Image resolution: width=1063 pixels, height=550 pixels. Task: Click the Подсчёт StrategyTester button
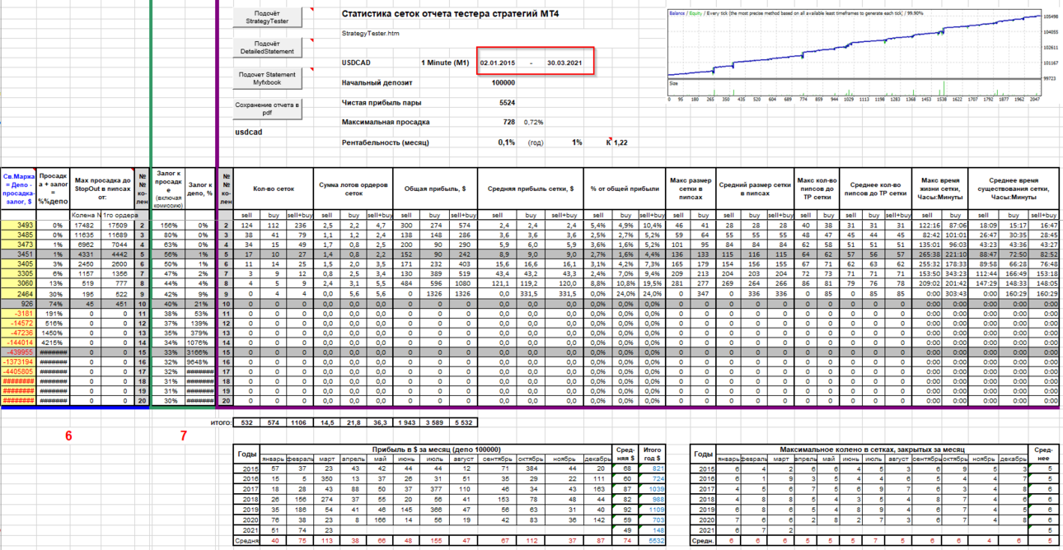[x=267, y=18]
